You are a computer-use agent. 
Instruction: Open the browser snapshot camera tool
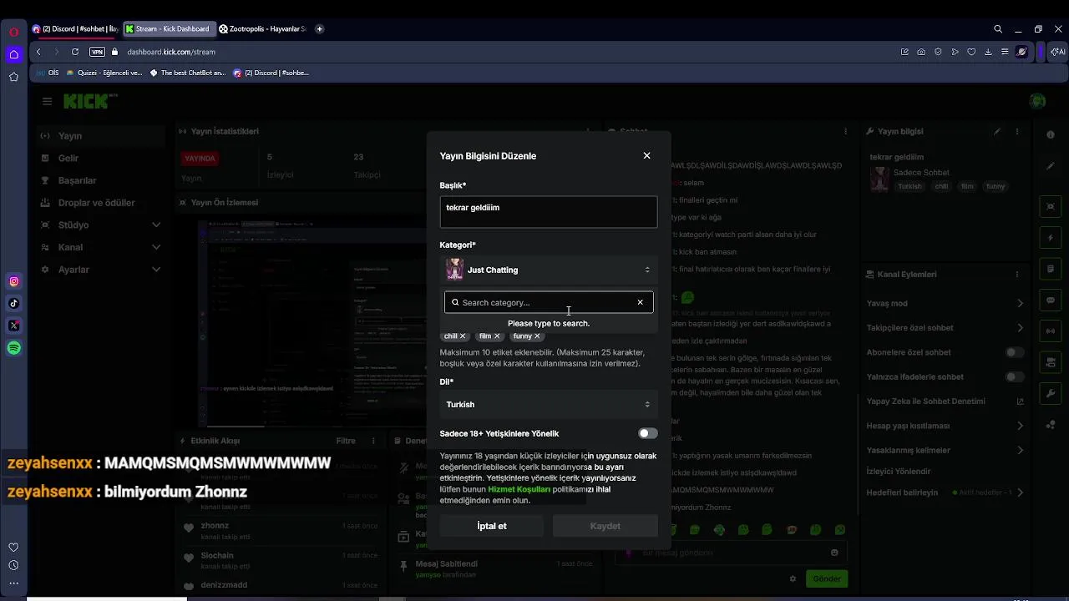[921, 52]
